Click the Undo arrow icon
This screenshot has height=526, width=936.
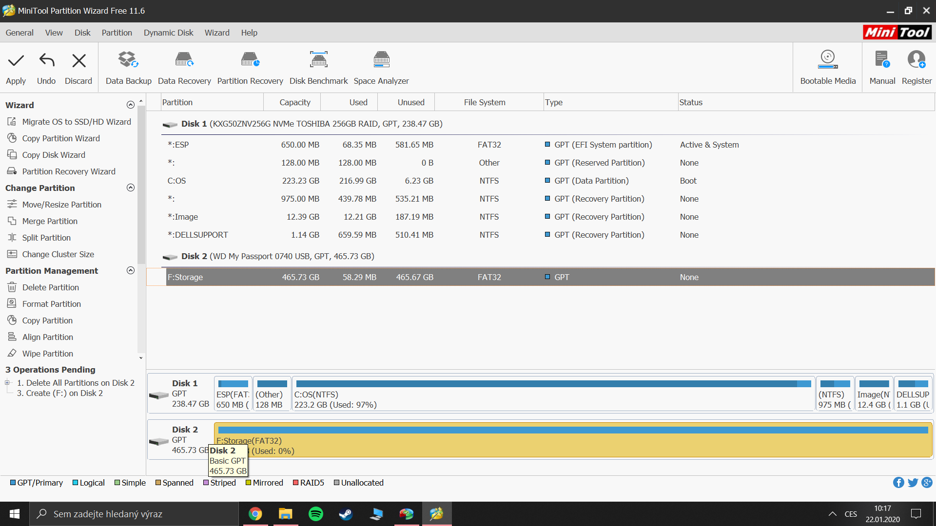46,60
